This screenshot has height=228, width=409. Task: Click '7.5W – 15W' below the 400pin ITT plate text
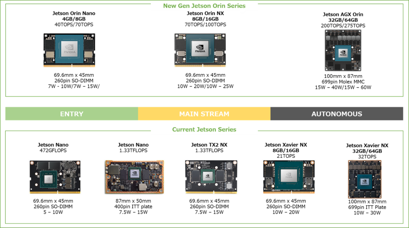pyautogui.click(x=133, y=212)
